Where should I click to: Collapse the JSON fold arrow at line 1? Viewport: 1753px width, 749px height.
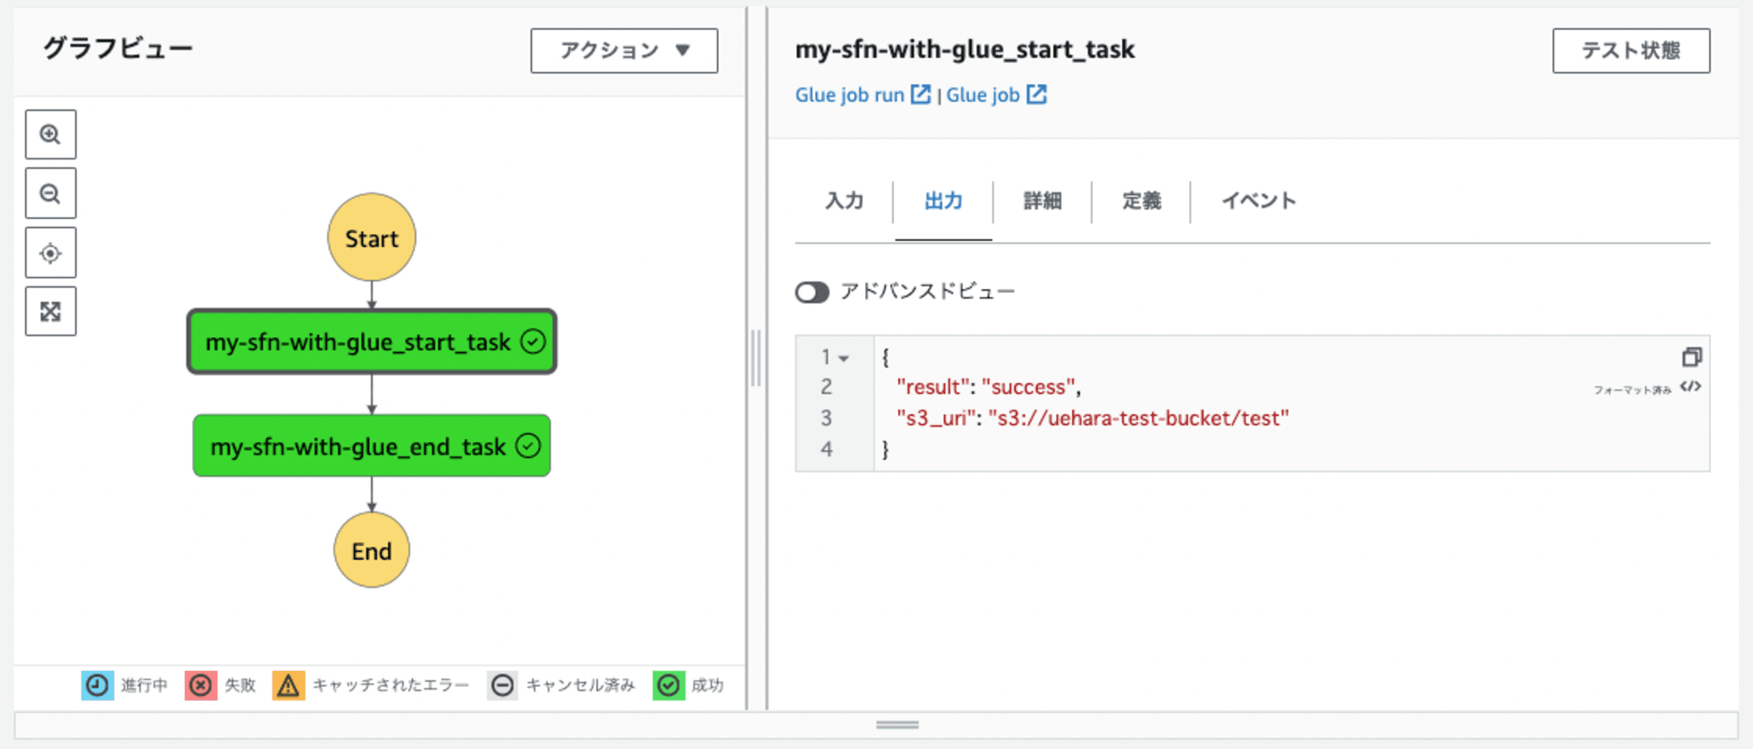coord(843,358)
